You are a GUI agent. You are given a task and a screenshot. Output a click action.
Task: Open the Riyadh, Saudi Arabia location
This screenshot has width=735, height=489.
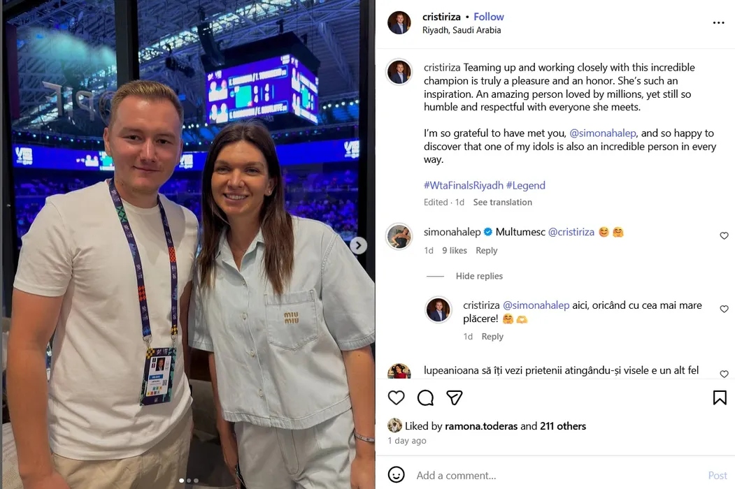462,30
